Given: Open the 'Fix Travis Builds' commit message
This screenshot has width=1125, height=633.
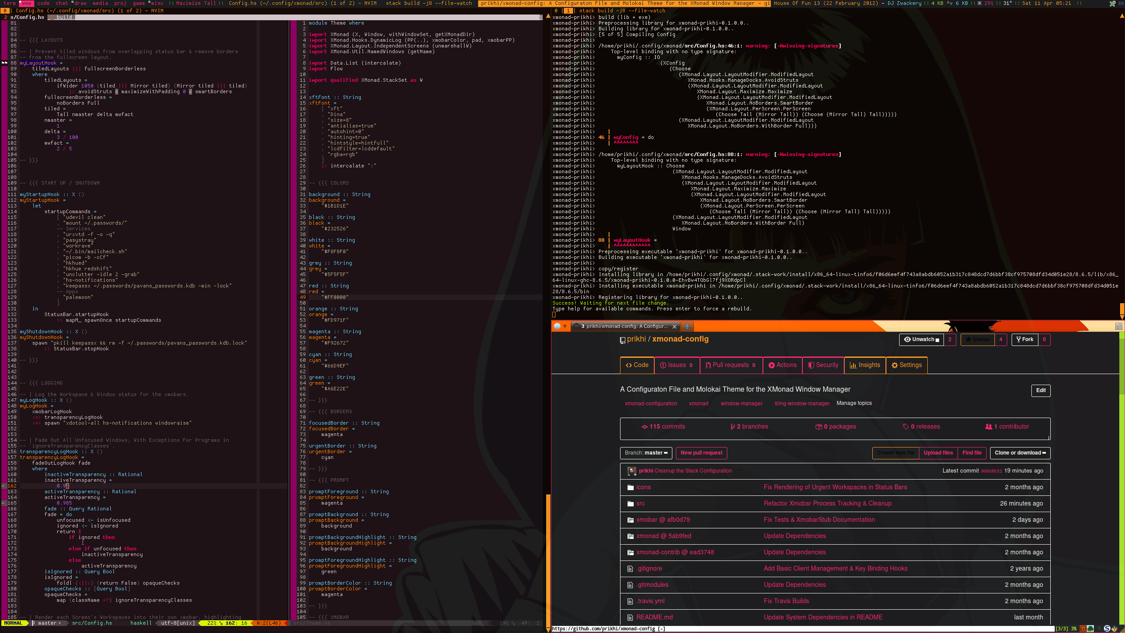Looking at the screenshot, I should click(786, 601).
